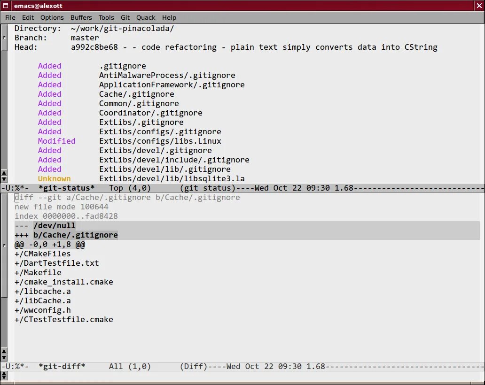Click the +++ b/Cache/.gitignore diff header
The width and height of the screenshot is (485, 385).
point(66,235)
